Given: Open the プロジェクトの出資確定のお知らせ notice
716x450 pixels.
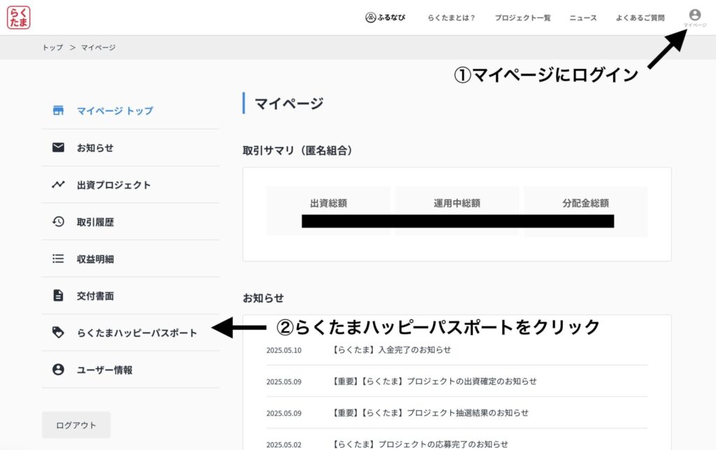Looking at the screenshot, I should coord(434,381).
